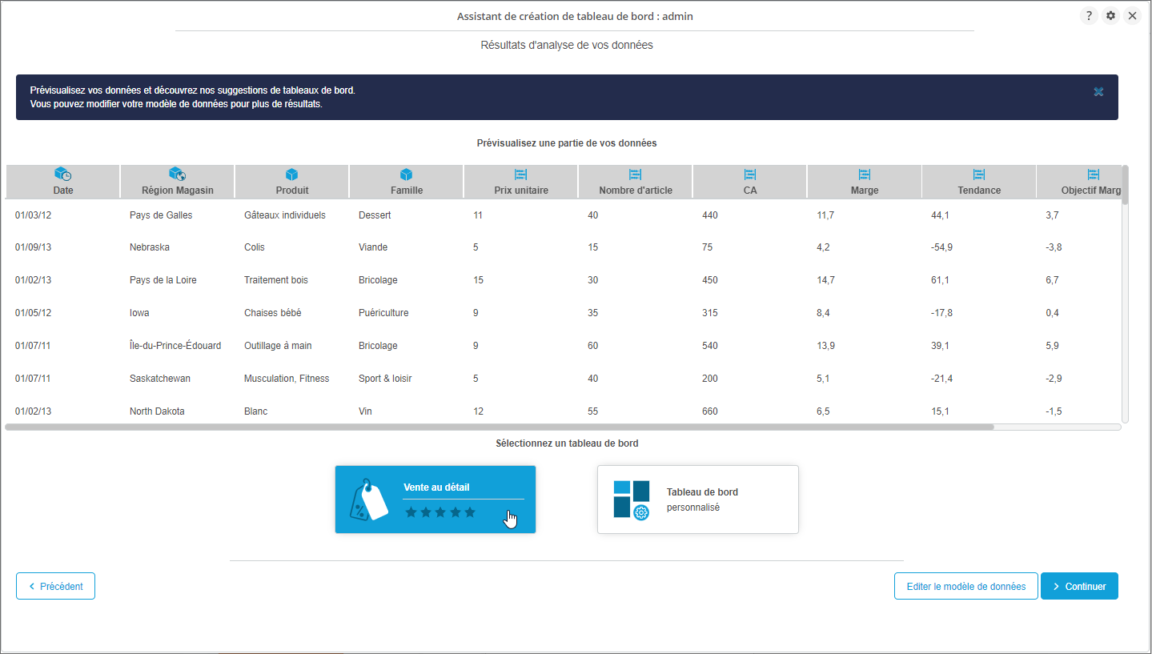
Task: Open the settings gear icon
Action: coord(1110,16)
